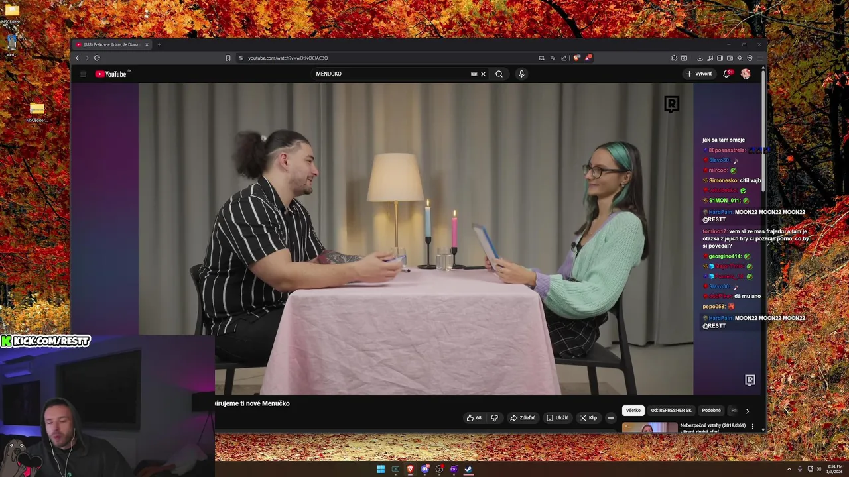
Task: Close the Prekusne Adam browser tab
Action: 147,44
